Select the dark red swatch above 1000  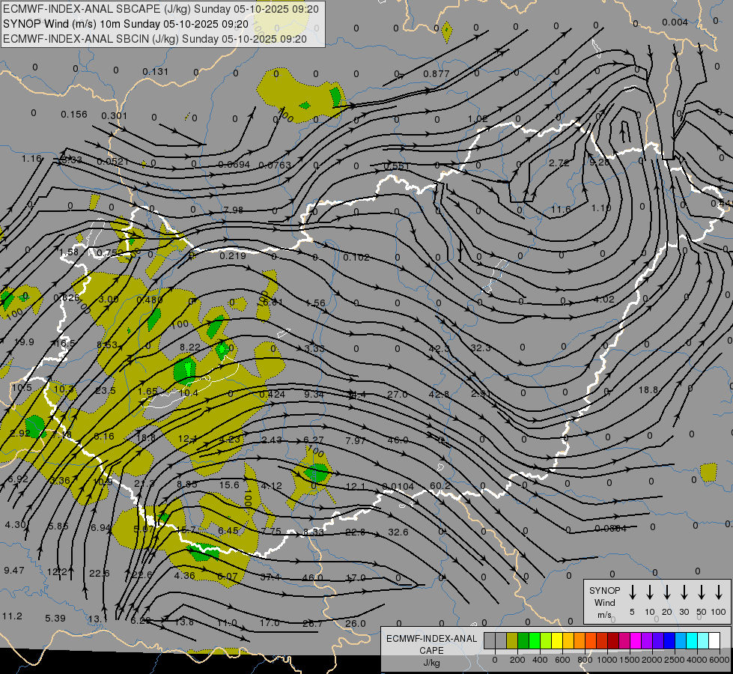coord(613,640)
